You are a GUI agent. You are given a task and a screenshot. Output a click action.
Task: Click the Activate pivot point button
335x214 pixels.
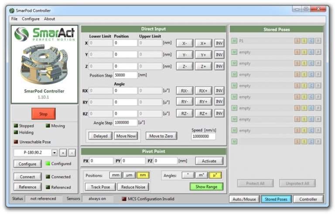(x=209, y=161)
